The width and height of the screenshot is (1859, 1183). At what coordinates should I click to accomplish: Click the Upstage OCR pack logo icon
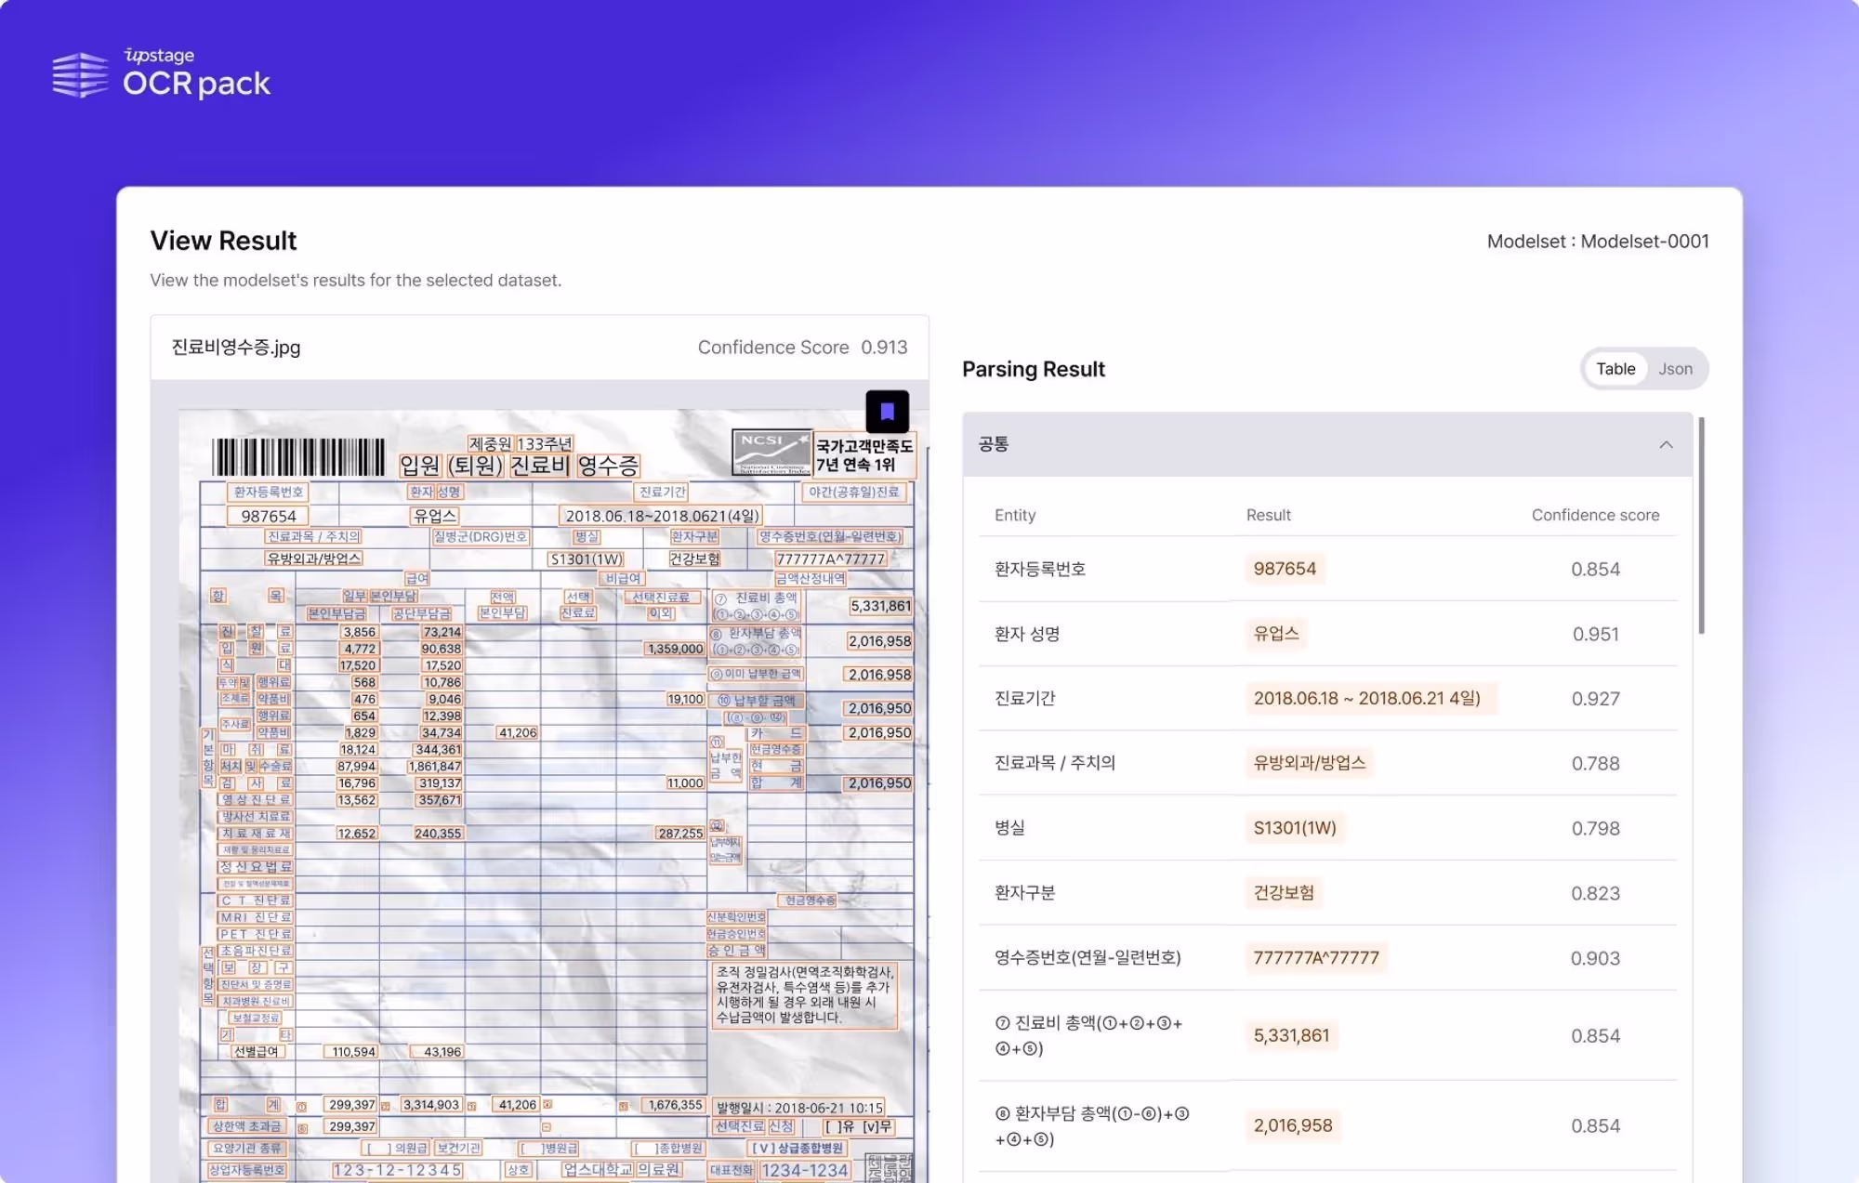80,74
